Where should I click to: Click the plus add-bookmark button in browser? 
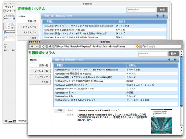(50, 47)
